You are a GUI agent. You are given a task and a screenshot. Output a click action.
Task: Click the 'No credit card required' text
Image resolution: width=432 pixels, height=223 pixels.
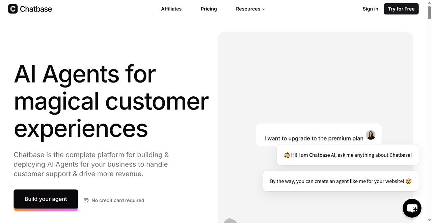pyautogui.click(x=118, y=200)
